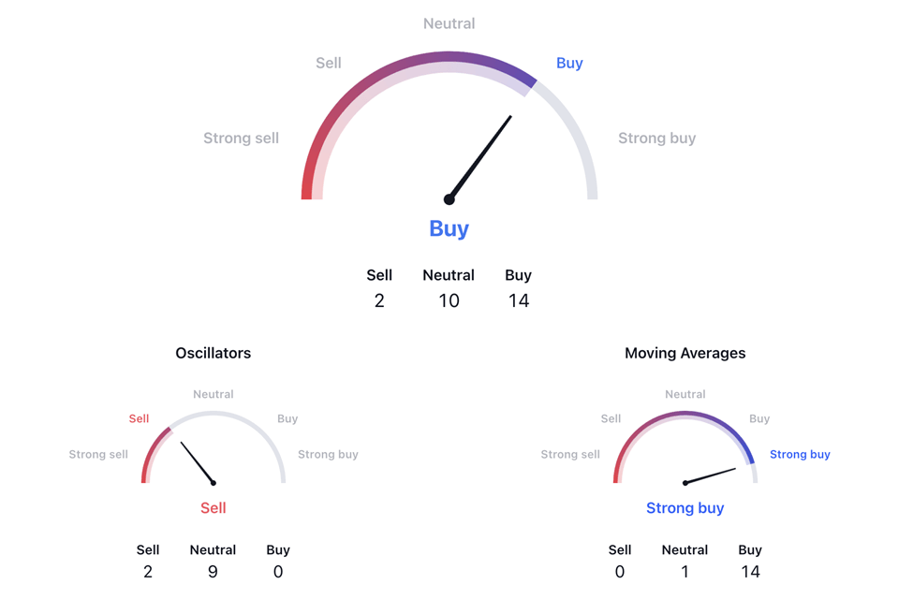This screenshot has height=599, width=913.
Task: Click the large blue Buy rating text
Action: (x=449, y=228)
